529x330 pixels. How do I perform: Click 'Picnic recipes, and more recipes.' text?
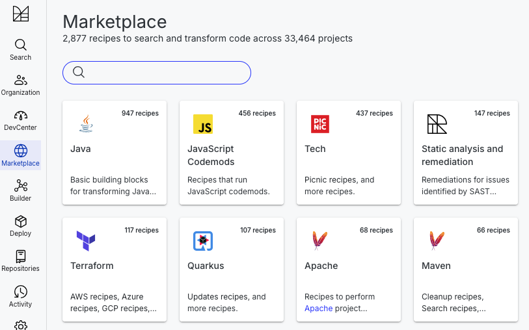coord(340,186)
